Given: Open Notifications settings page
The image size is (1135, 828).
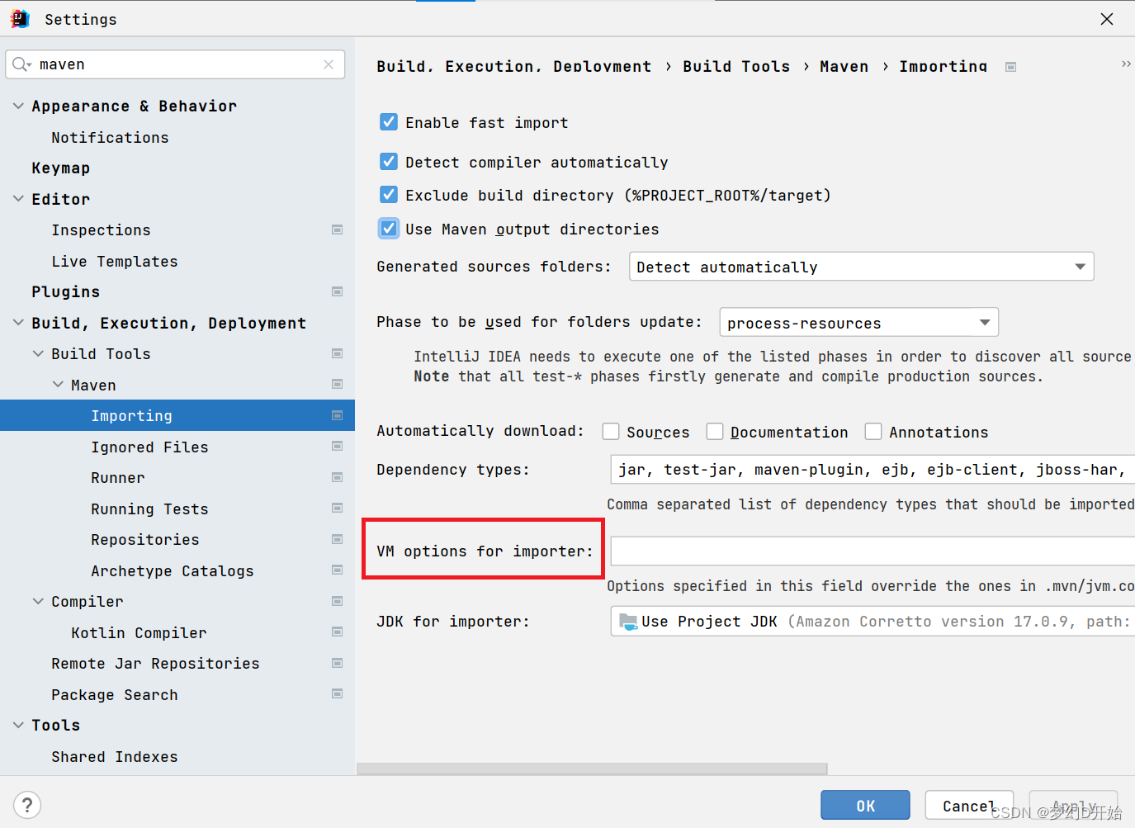Looking at the screenshot, I should [x=110, y=137].
